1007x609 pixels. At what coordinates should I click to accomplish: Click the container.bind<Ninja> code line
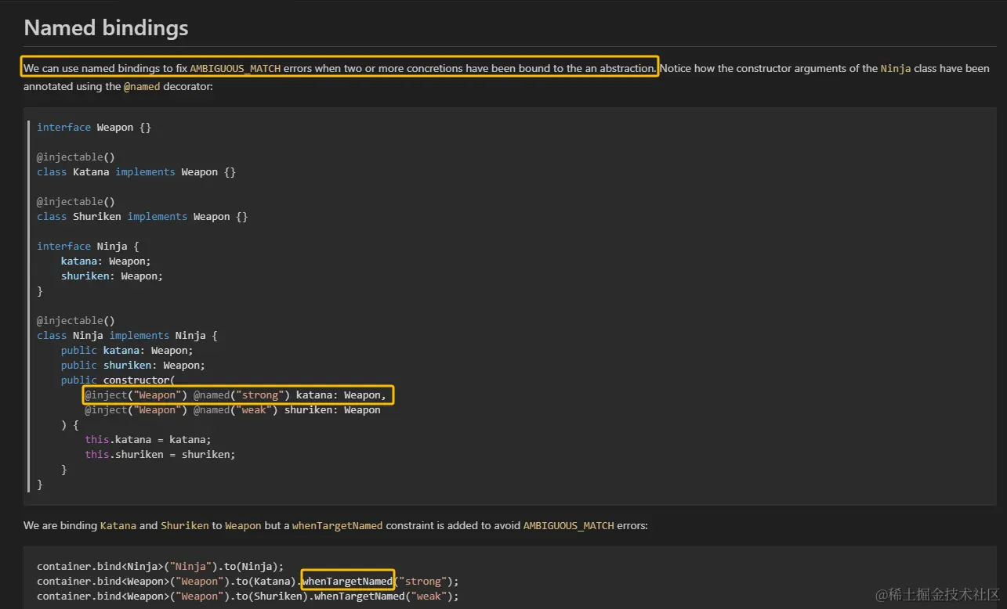pyautogui.click(x=160, y=567)
